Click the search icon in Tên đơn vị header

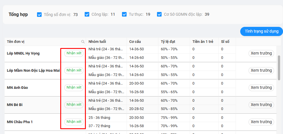pyautogui.click(x=83, y=42)
